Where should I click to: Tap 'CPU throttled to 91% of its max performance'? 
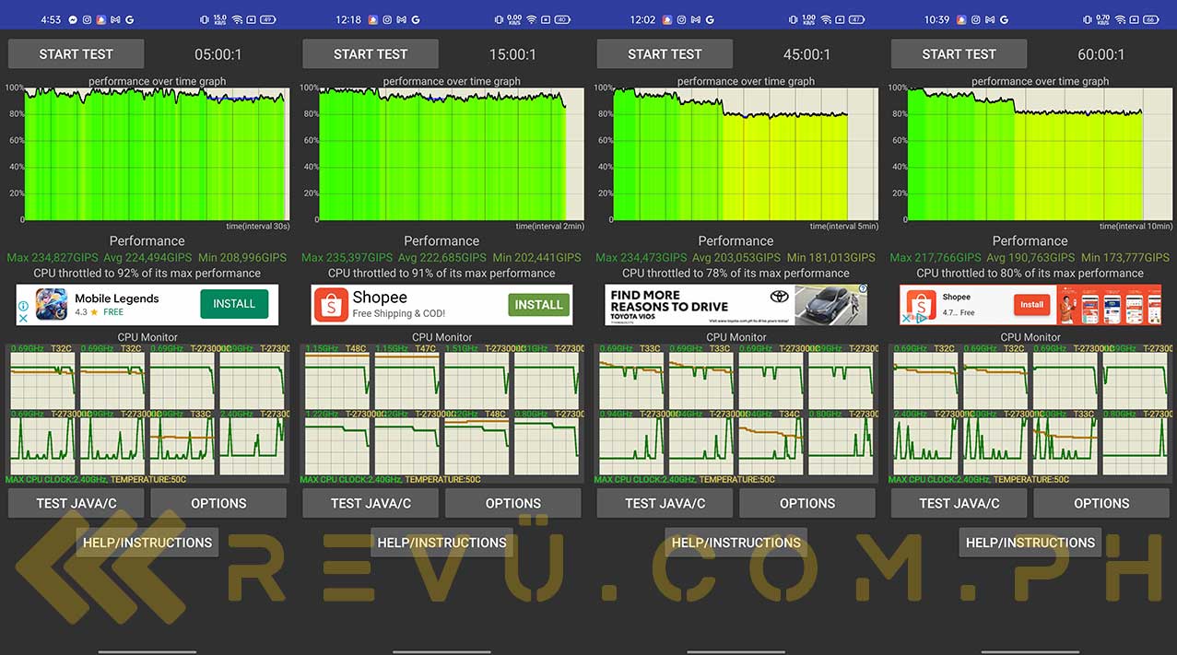tap(441, 274)
